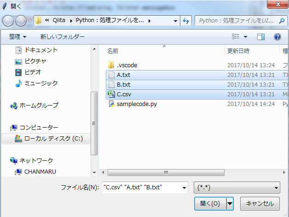The width and height of the screenshot is (289, 217).
Task: Click the C.csv Excel file icon
Action: point(111,94)
